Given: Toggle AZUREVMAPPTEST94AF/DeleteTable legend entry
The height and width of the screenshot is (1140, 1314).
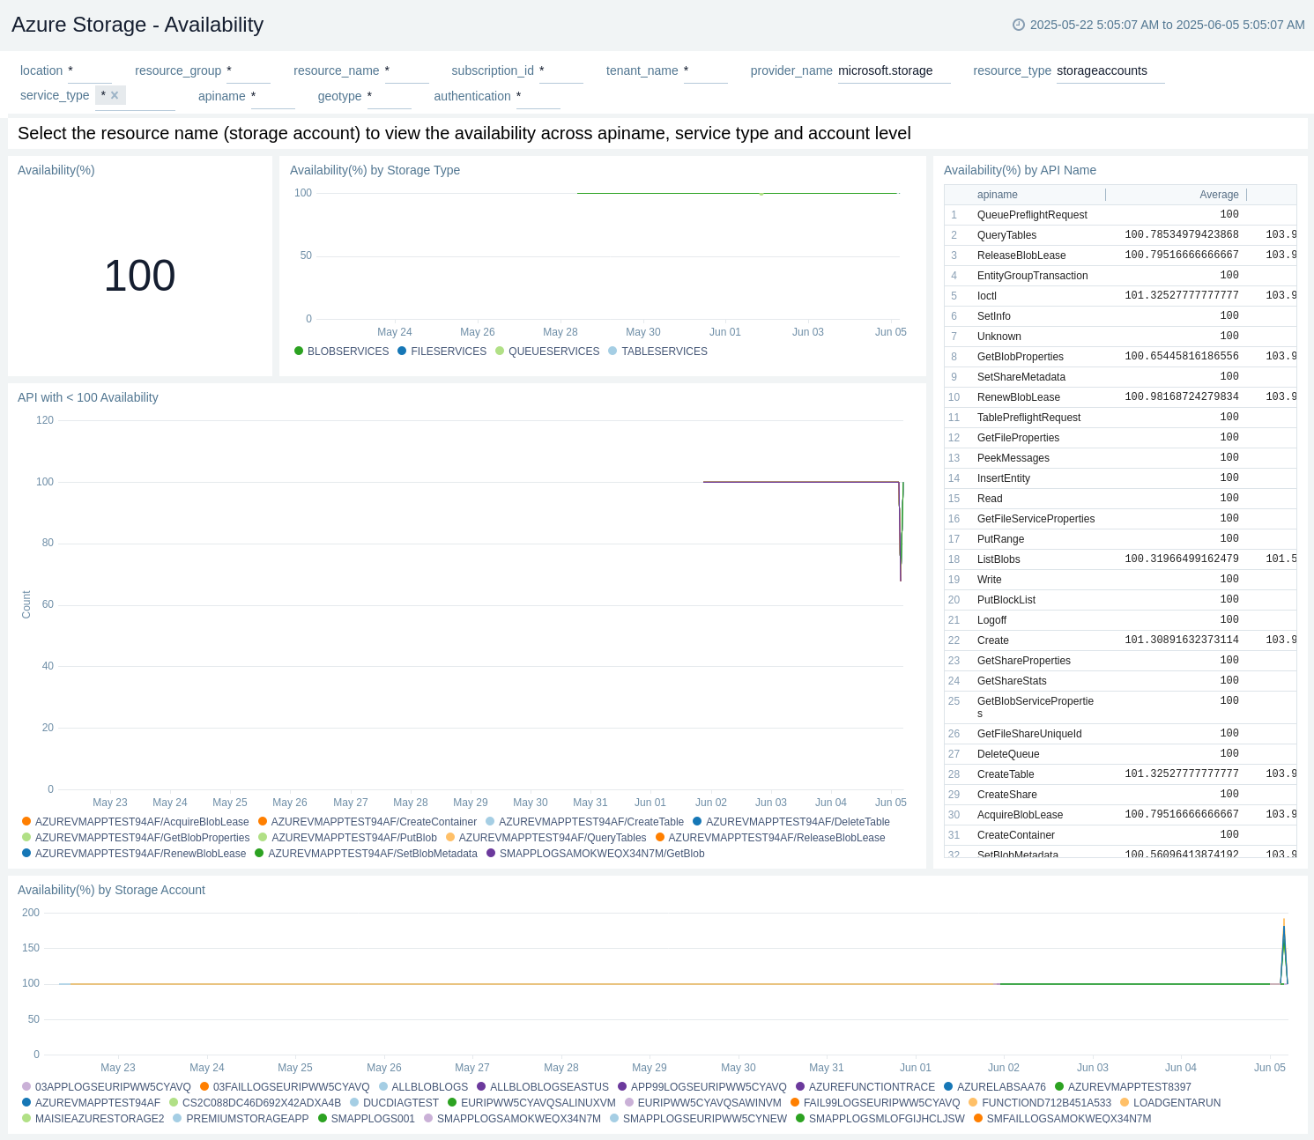Looking at the screenshot, I should (x=791, y=822).
